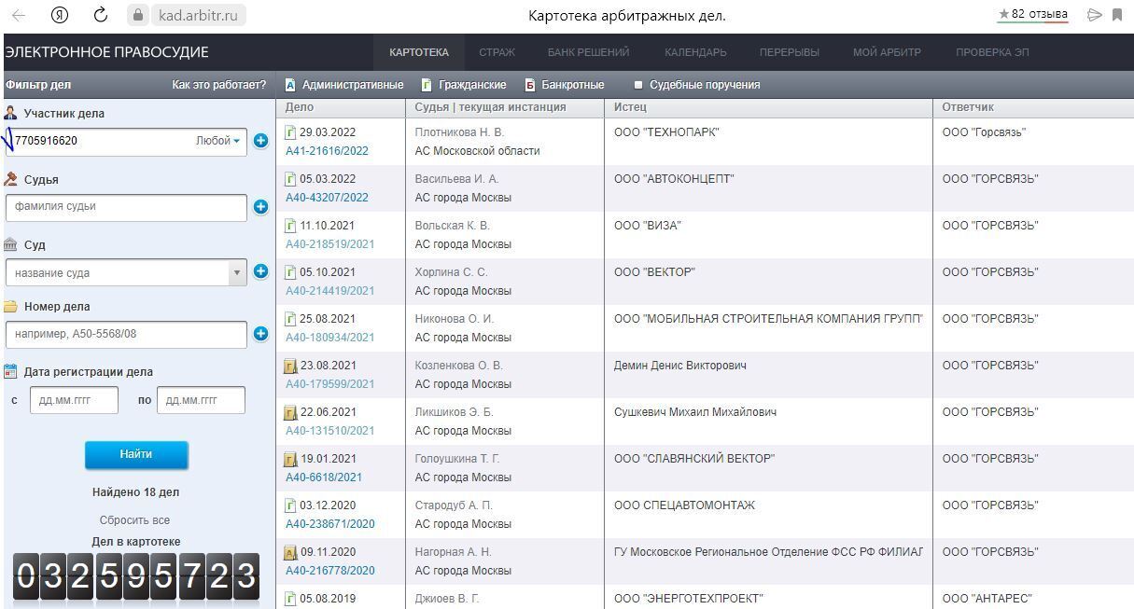
Task: Click the browser back arrow
Action: (19, 15)
